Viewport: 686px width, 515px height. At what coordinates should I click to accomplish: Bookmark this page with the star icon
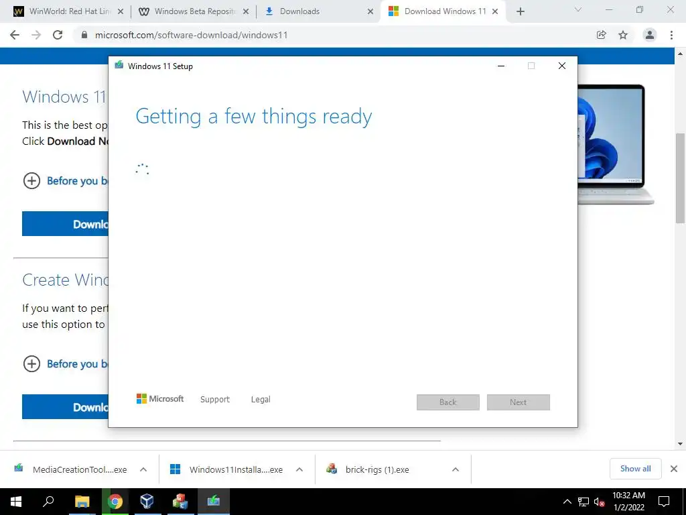pos(623,35)
